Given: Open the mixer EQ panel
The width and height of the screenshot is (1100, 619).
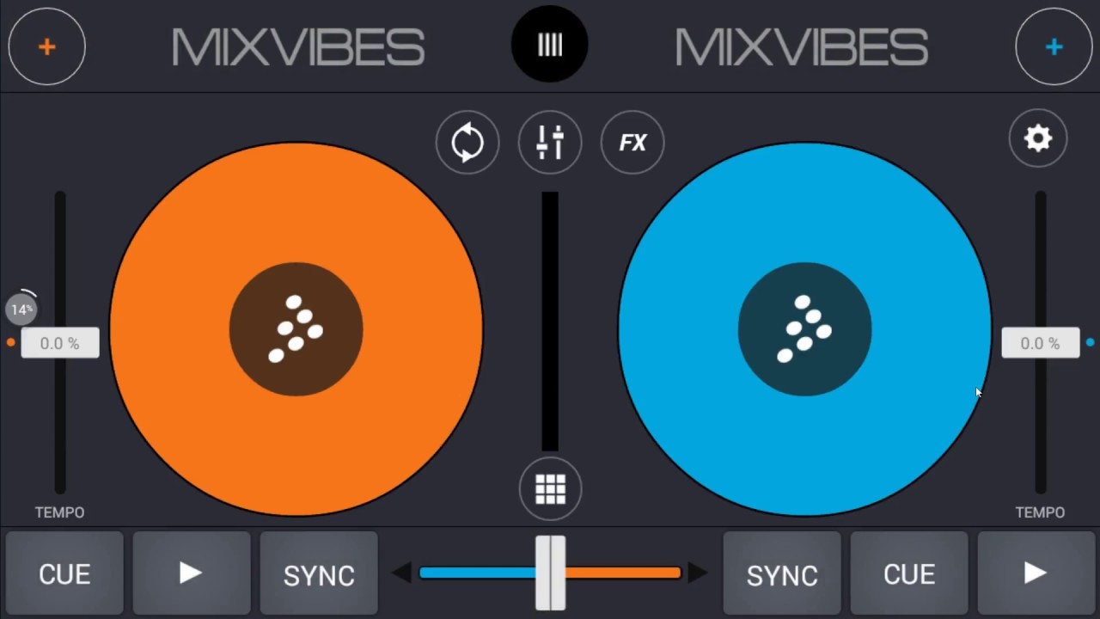Looking at the screenshot, I should point(550,143).
